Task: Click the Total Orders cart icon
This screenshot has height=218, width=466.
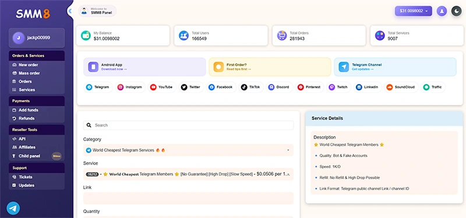Action: tap(282, 35)
